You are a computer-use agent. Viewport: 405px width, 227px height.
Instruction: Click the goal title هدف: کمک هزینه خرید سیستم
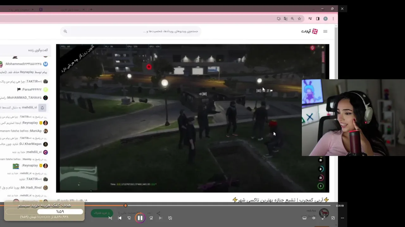tap(44, 205)
